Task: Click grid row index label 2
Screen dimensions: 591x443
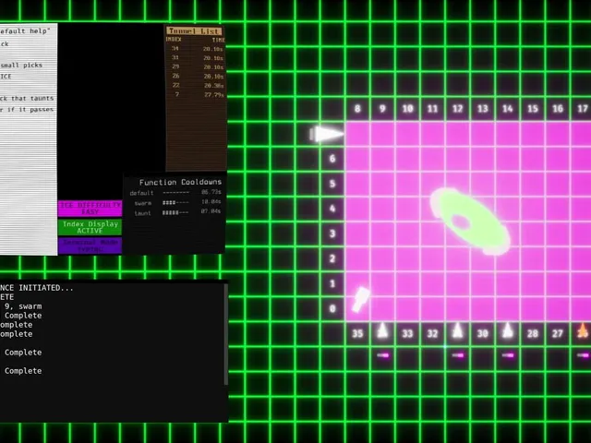Action: tap(332, 258)
